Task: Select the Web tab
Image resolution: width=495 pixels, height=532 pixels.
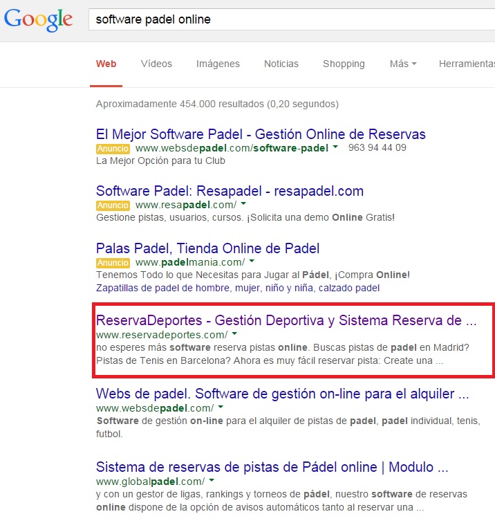Action: 106,64
